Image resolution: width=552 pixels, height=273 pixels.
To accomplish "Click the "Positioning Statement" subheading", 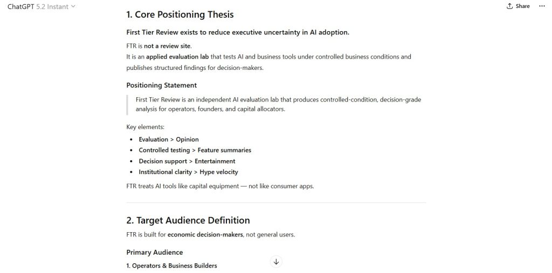I will (x=161, y=85).
